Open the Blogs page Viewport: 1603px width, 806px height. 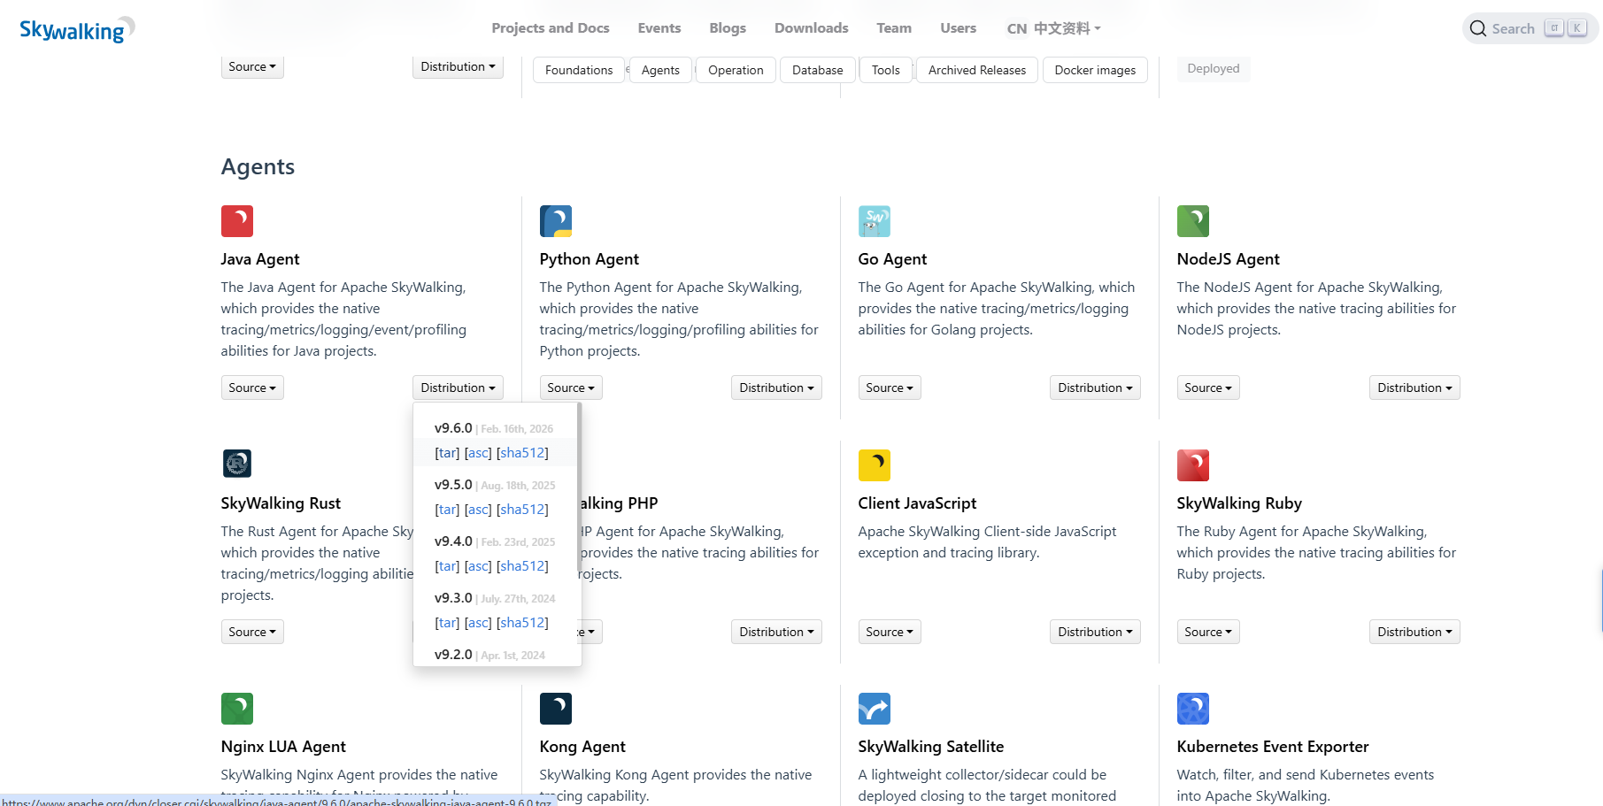pyautogui.click(x=728, y=28)
